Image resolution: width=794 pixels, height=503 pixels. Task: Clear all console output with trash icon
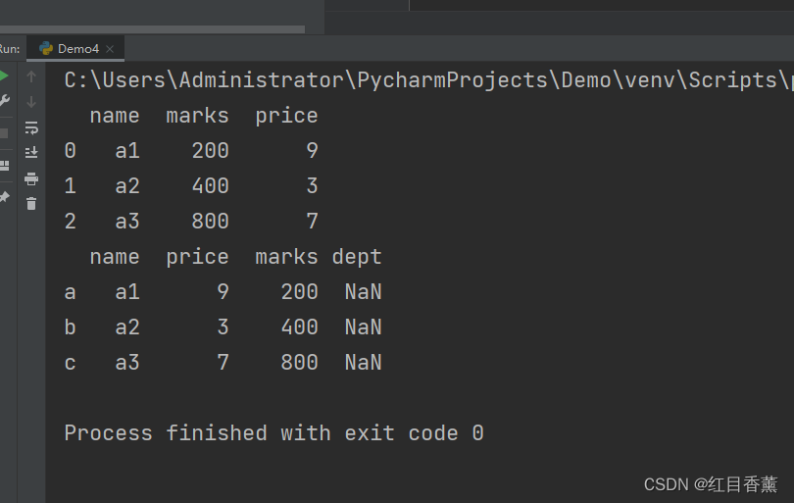(31, 203)
